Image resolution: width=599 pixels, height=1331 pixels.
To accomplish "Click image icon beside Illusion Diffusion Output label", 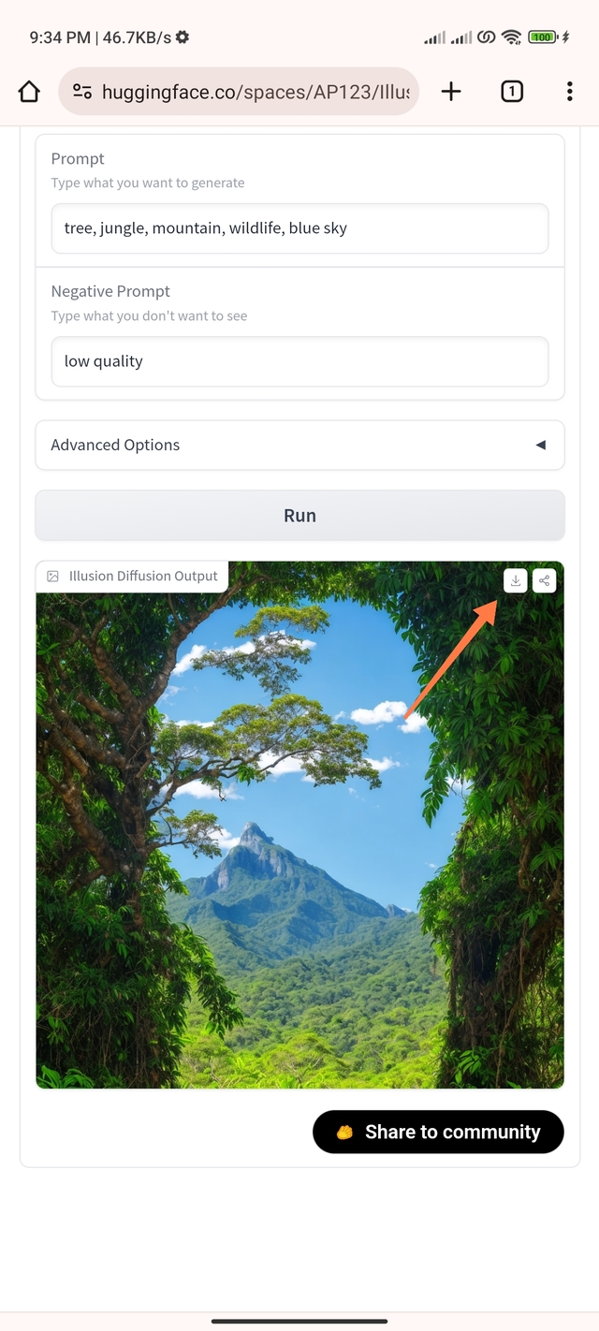I will (x=53, y=577).
